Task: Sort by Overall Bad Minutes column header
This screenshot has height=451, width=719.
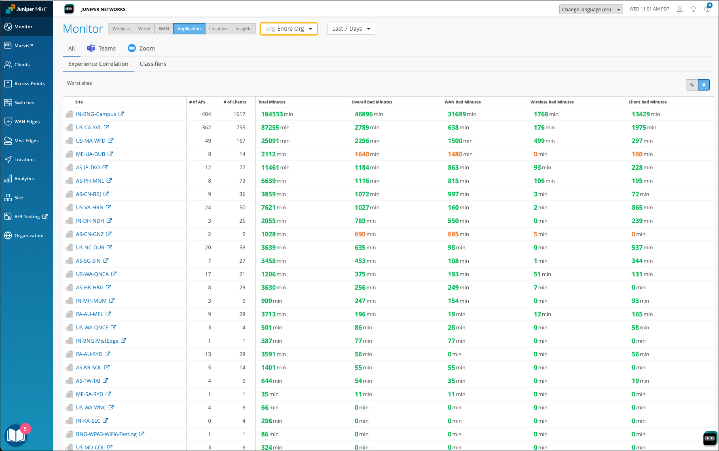Action: pos(372,102)
